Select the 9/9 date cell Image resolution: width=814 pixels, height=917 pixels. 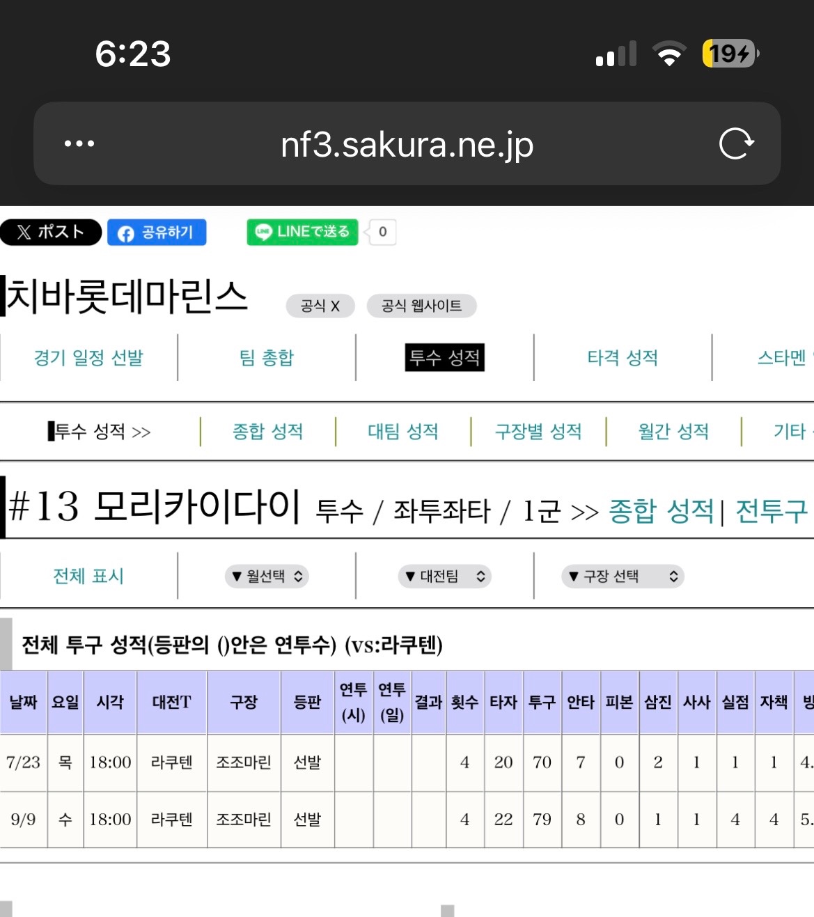(23, 820)
